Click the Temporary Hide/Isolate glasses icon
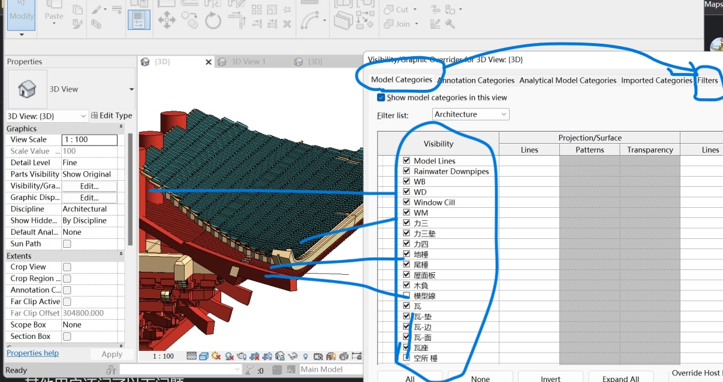Viewport: 723px width, 382px height. coord(293,356)
